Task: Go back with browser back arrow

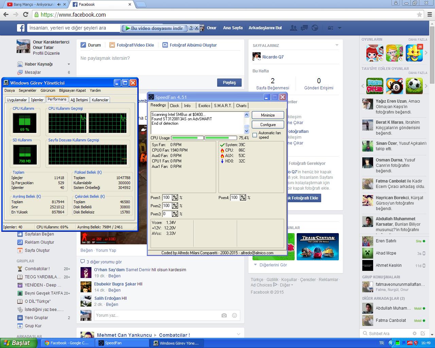Action: tap(6, 14)
